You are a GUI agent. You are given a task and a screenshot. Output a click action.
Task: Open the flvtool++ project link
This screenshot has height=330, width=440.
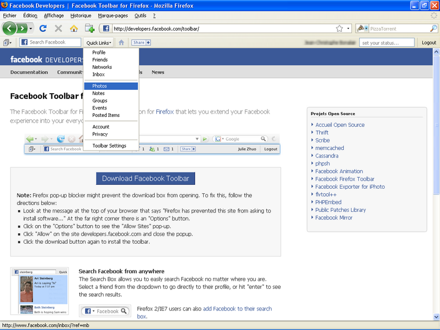pos(326,195)
